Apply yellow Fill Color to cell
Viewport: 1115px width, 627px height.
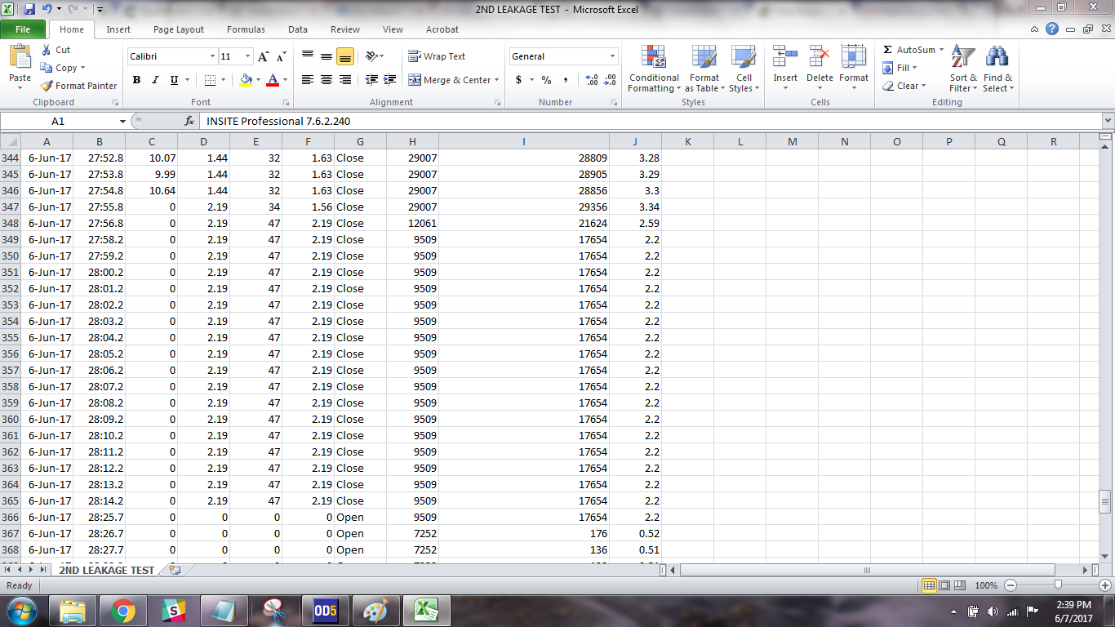click(x=247, y=80)
